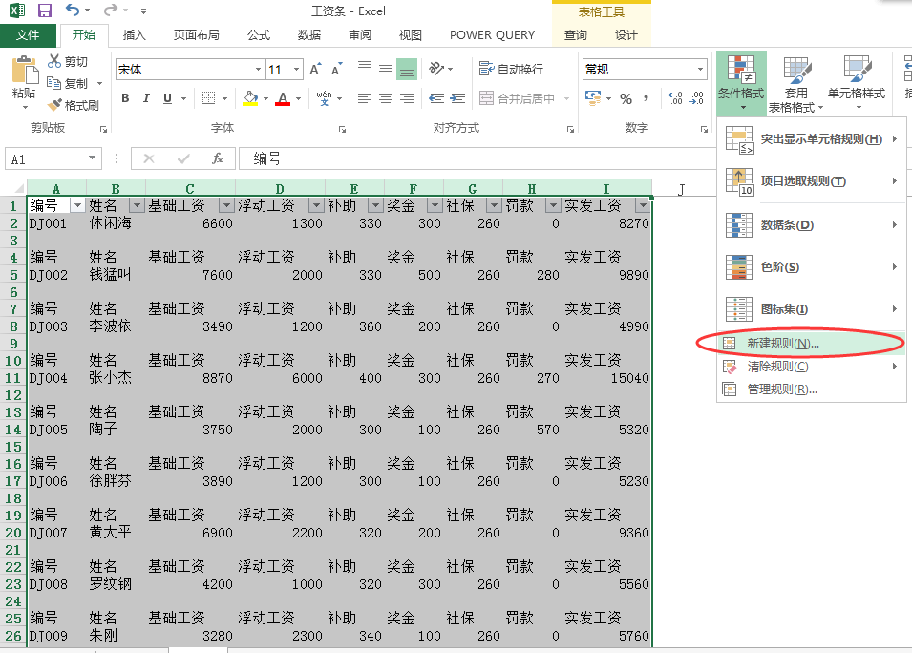912x653 pixels.
Task: Open the 数据条 data bars submenu
Action: coord(812,225)
